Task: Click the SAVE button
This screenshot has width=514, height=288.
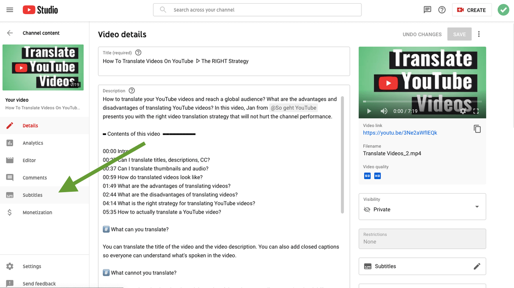Action: 459,34
